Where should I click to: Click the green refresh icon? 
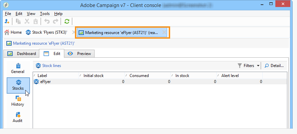coord(67,21)
